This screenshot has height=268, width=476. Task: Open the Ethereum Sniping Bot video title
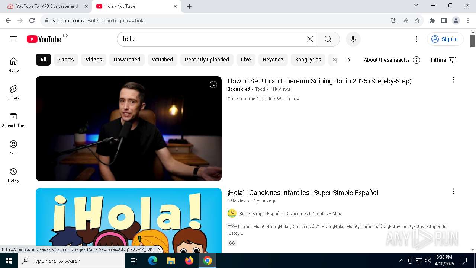(319, 81)
